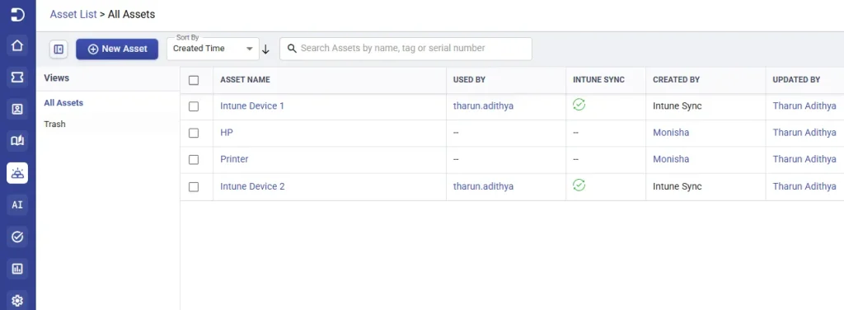Check the box for the HP asset
Viewport: 844px width, 310px height.
click(194, 133)
